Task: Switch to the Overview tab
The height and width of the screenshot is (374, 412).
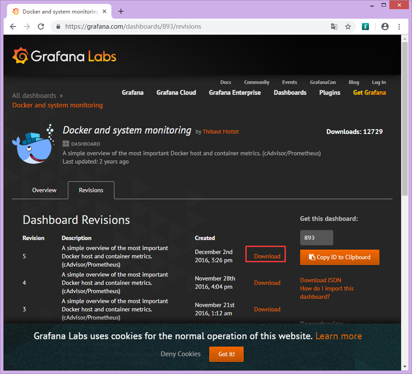Action: pyautogui.click(x=44, y=190)
